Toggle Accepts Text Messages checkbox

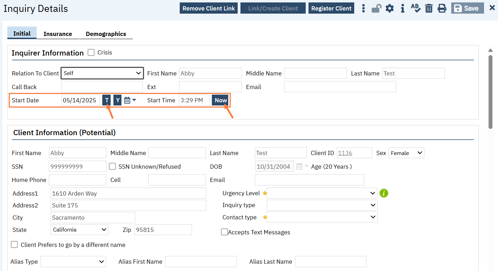click(x=224, y=232)
